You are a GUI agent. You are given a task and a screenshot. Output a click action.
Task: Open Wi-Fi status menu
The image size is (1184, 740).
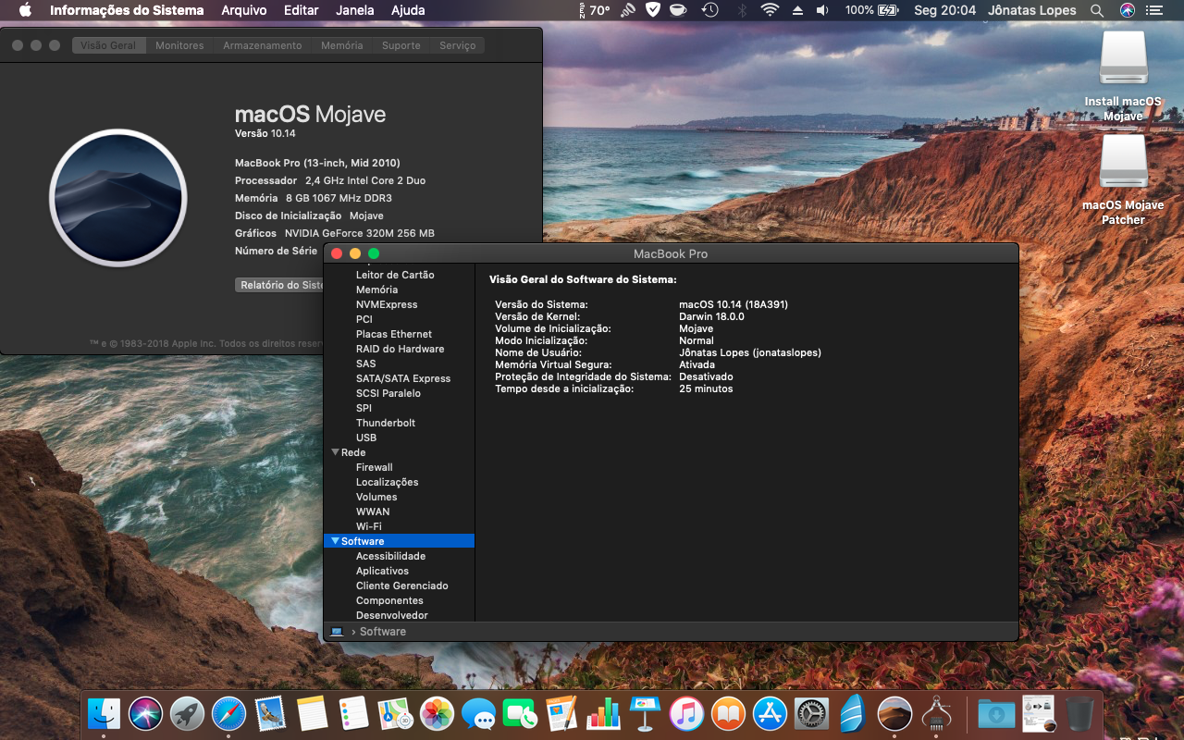click(770, 10)
